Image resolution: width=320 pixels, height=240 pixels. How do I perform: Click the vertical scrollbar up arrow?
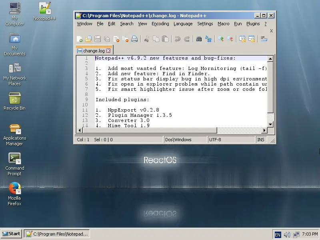pyautogui.click(x=270, y=59)
